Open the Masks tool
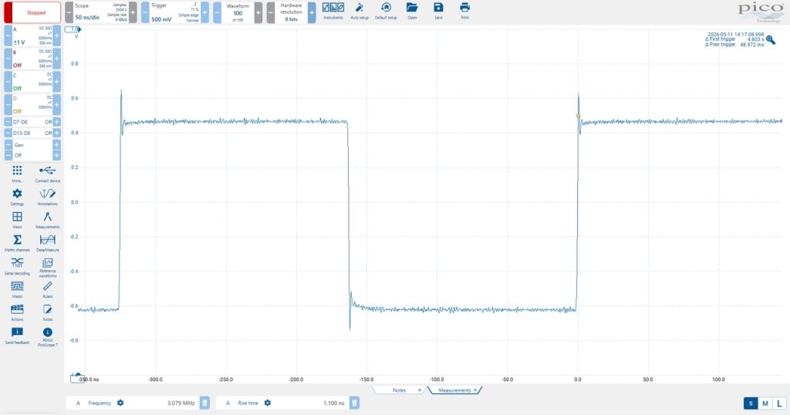 pos(17,289)
